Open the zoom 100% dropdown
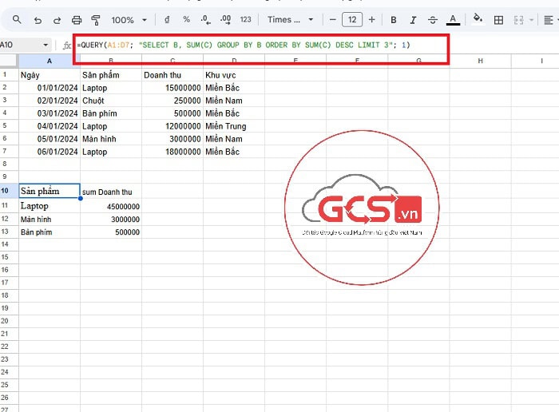This screenshot has width=559, height=412. coord(129,19)
